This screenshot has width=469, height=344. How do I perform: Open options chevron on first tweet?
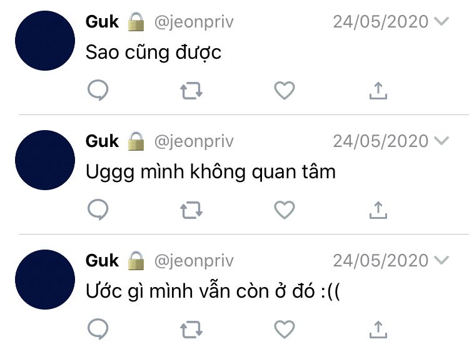click(x=441, y=21)
